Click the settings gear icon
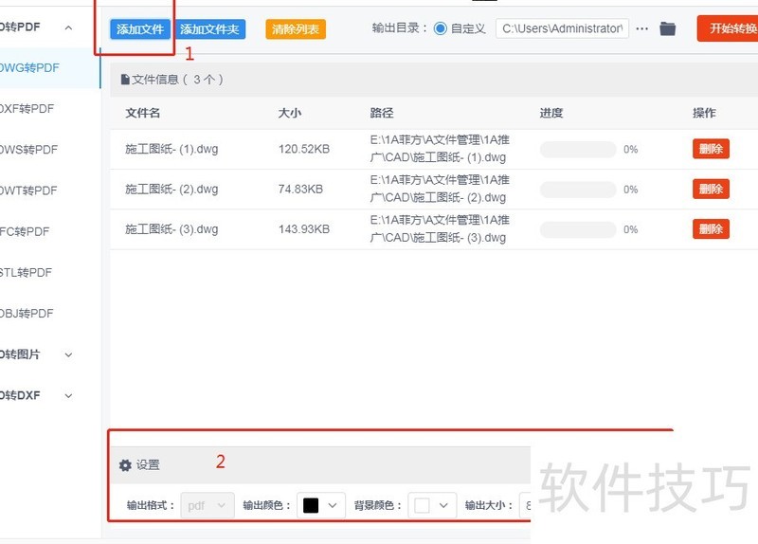Viewport: 758px width, 544px height. 125,465
